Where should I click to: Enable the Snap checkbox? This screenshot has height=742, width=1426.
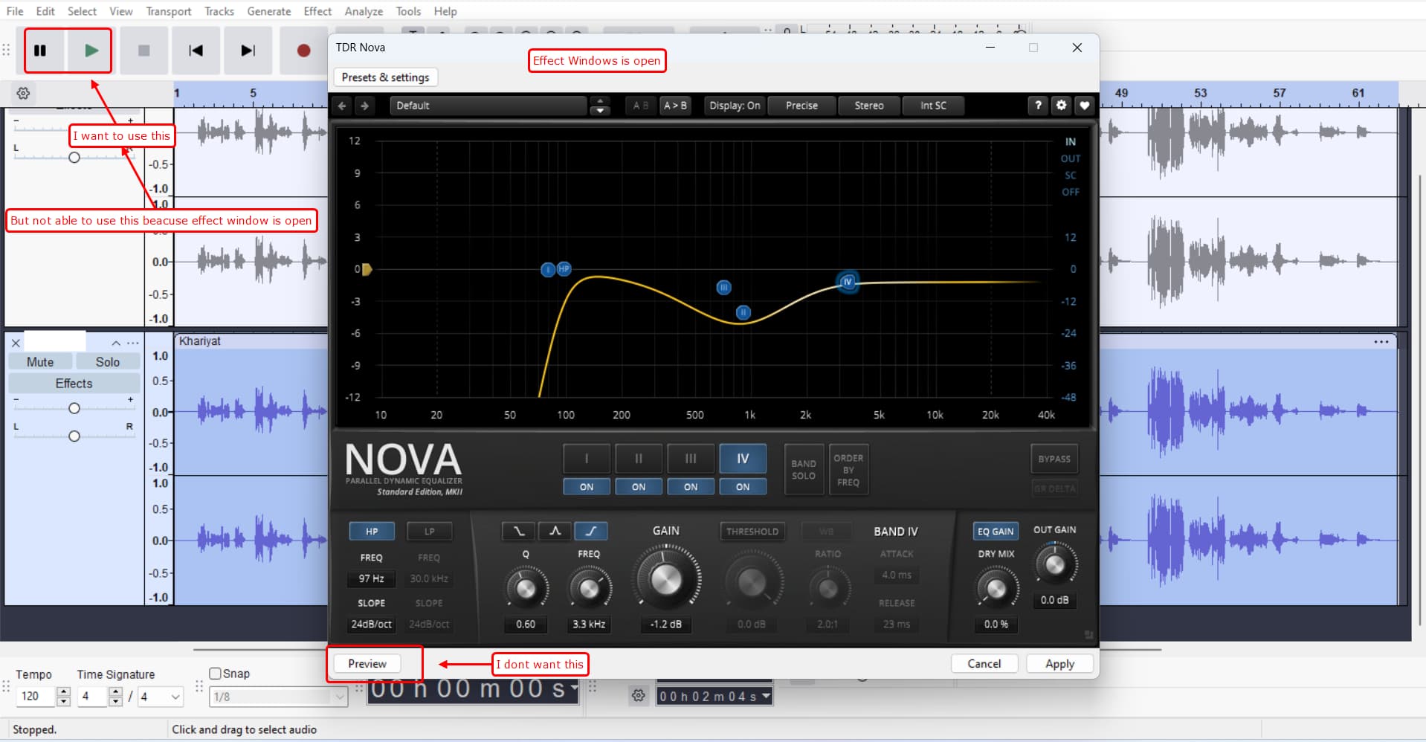coord(216,674)
